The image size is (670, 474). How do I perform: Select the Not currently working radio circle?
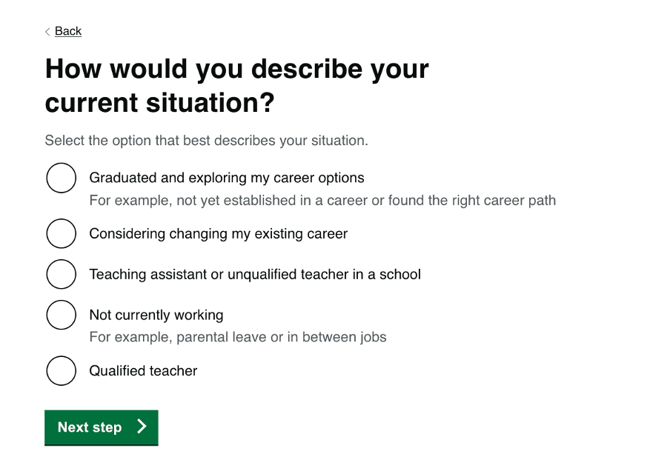pos(62,315)
